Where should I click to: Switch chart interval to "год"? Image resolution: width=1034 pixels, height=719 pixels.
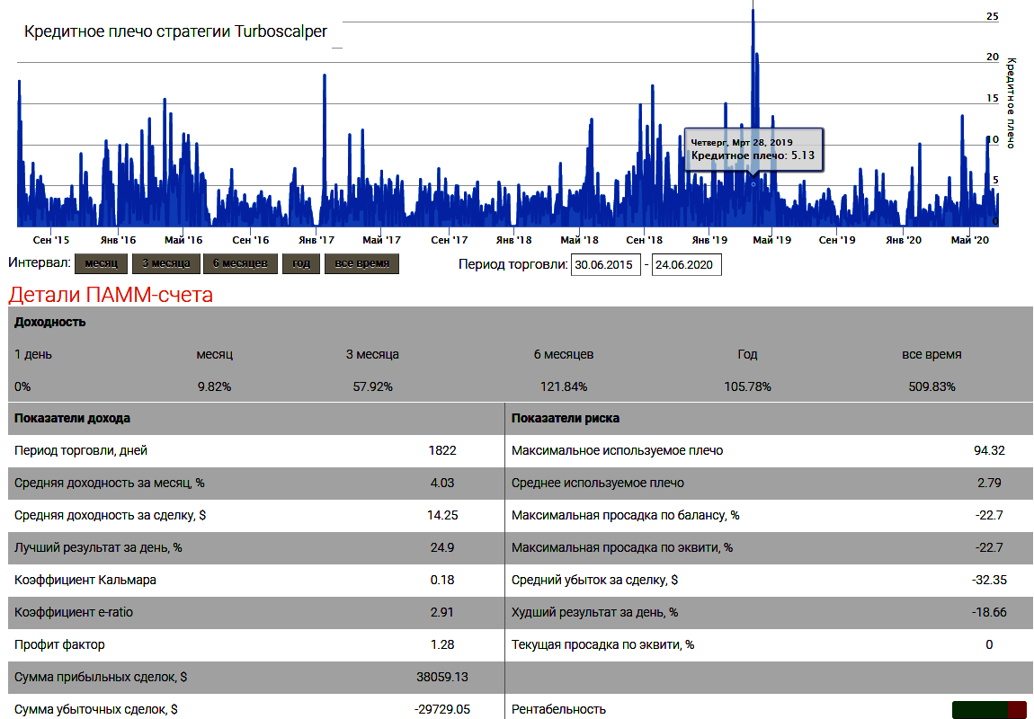click(300, 263)
